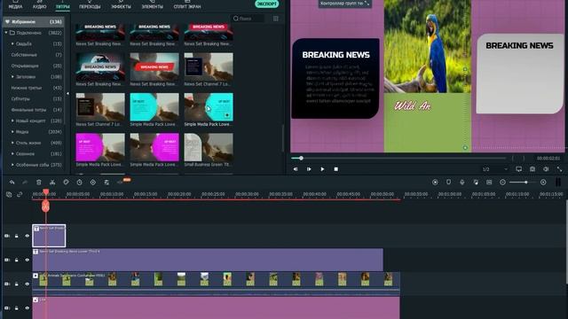Click the redo arrow in timeline toolbar
This screenshot has width=568, height=319.
point(25,183)
